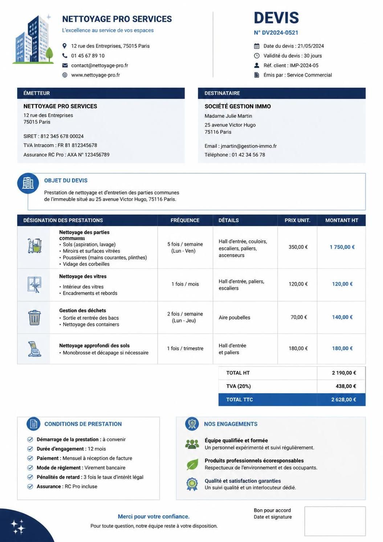Click the tagline L'excellence au service de vos espaces
The height and width of the screenshot is (542, 383).
point(108,31)
